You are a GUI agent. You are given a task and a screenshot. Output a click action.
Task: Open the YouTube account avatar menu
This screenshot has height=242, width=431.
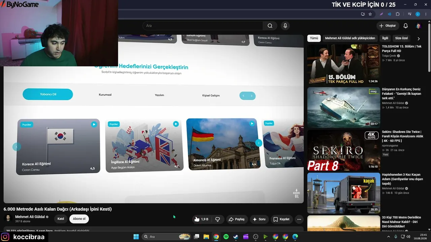click(419, 26)
